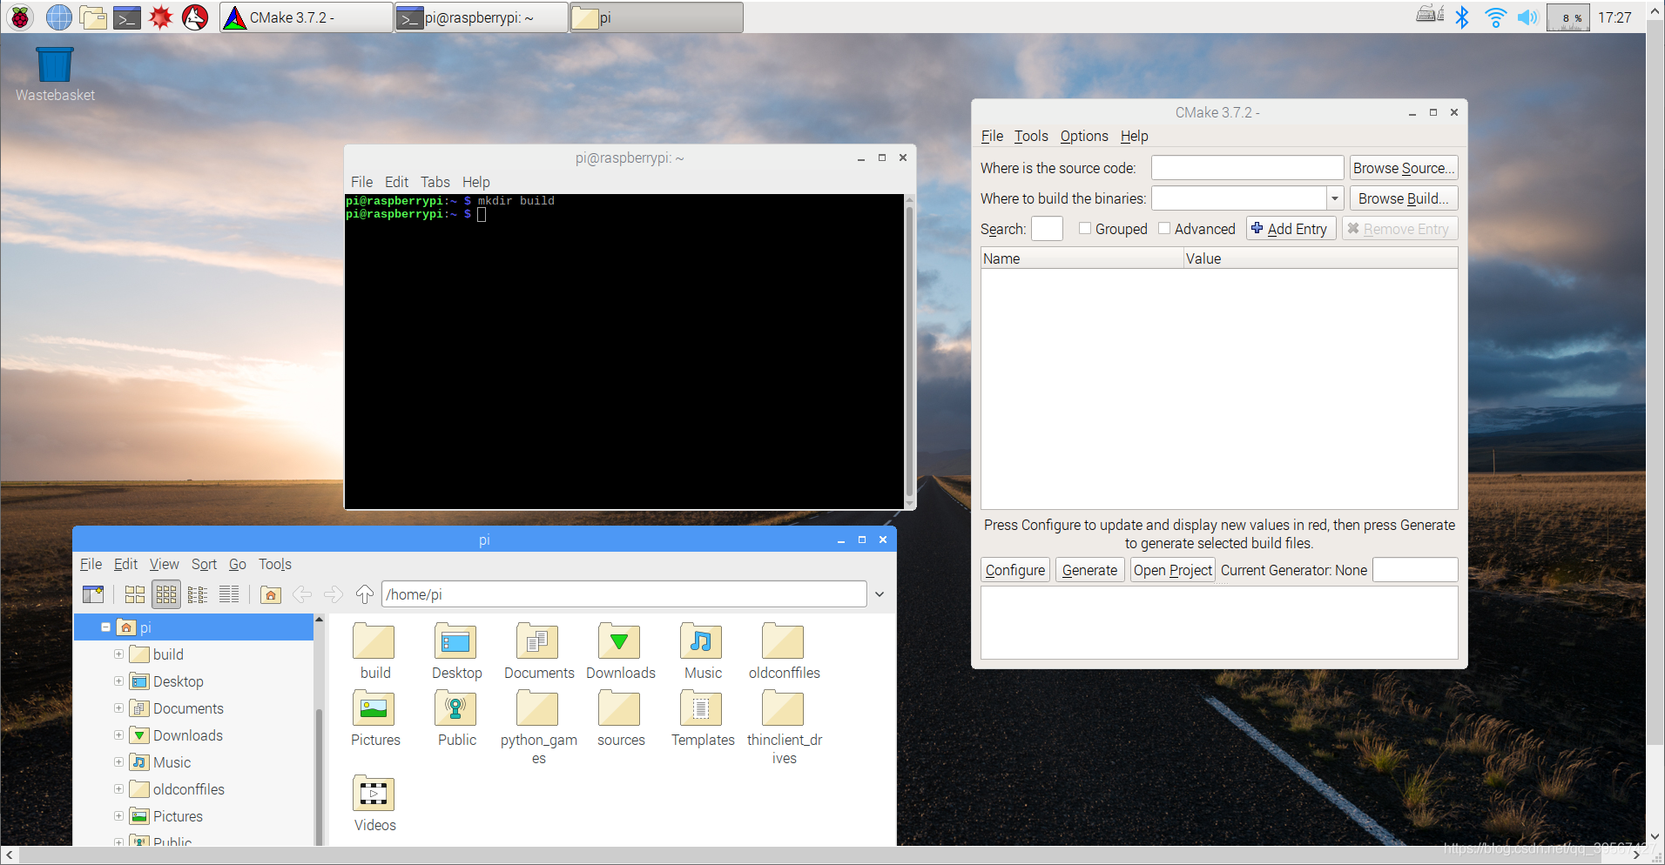
Task: Open the CMake Options menu
Action: coord(1084,136)
